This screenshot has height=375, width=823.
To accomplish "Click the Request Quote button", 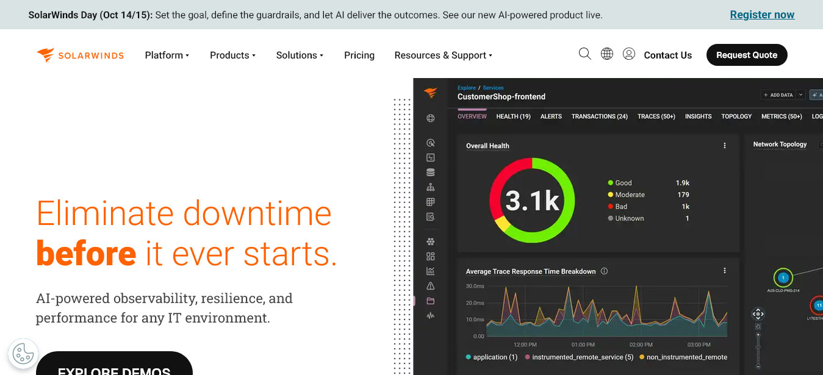I will [747, 55].
